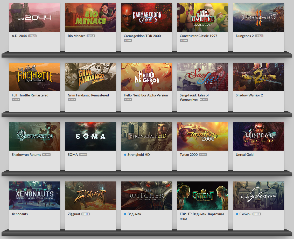Open the Ziggurat title link

coord(74,214)
